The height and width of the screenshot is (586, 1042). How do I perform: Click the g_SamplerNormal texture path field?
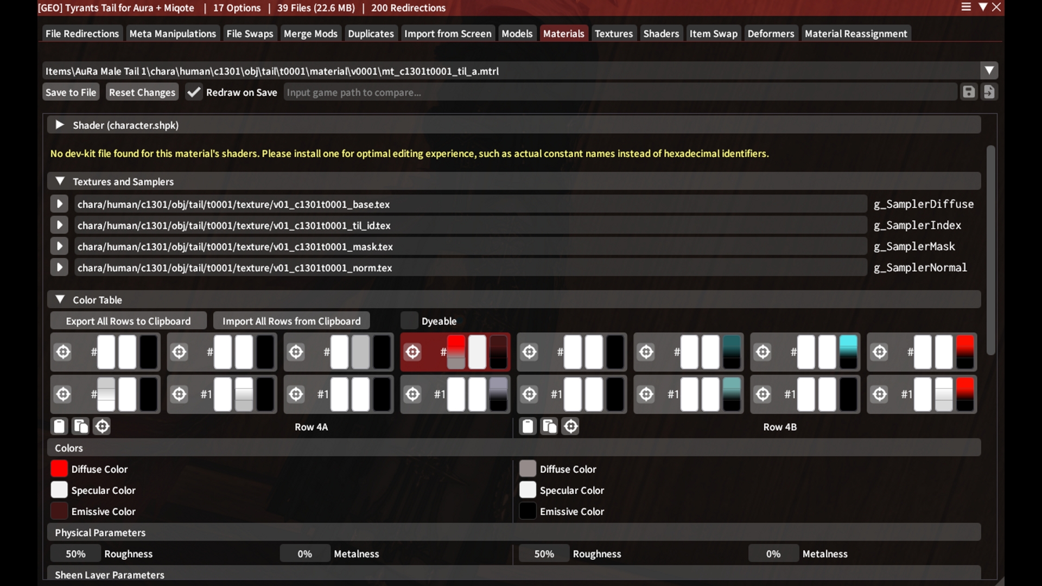click(x=471, y=267)
